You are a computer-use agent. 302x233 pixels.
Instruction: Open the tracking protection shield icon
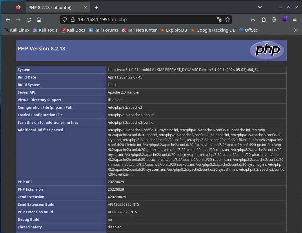click(x=65, y=19)
